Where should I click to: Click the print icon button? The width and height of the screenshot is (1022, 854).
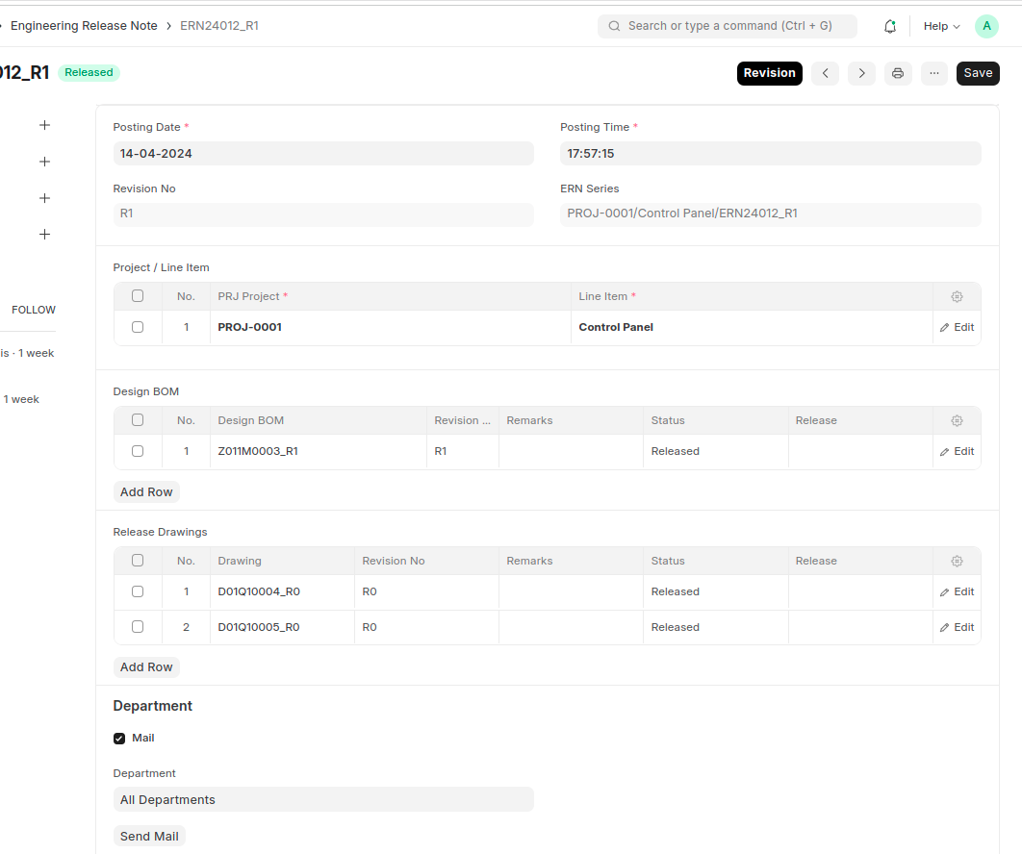[x=898, y=73]
